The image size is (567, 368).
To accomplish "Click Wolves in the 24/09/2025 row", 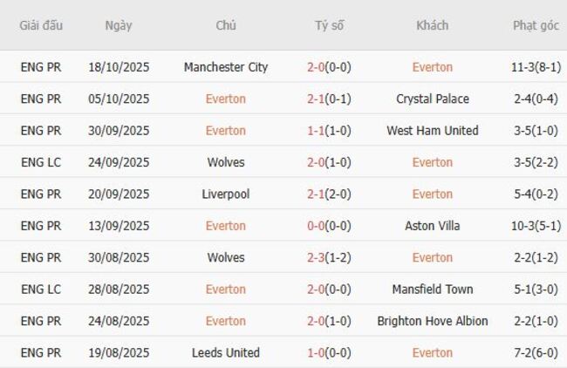I will 226,162.
